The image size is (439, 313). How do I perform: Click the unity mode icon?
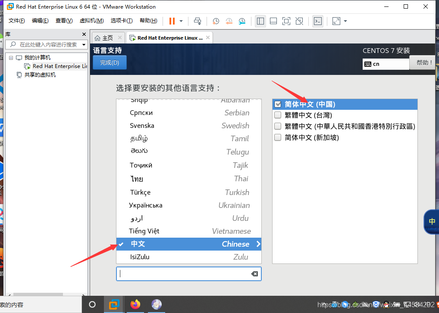[299, 21]
